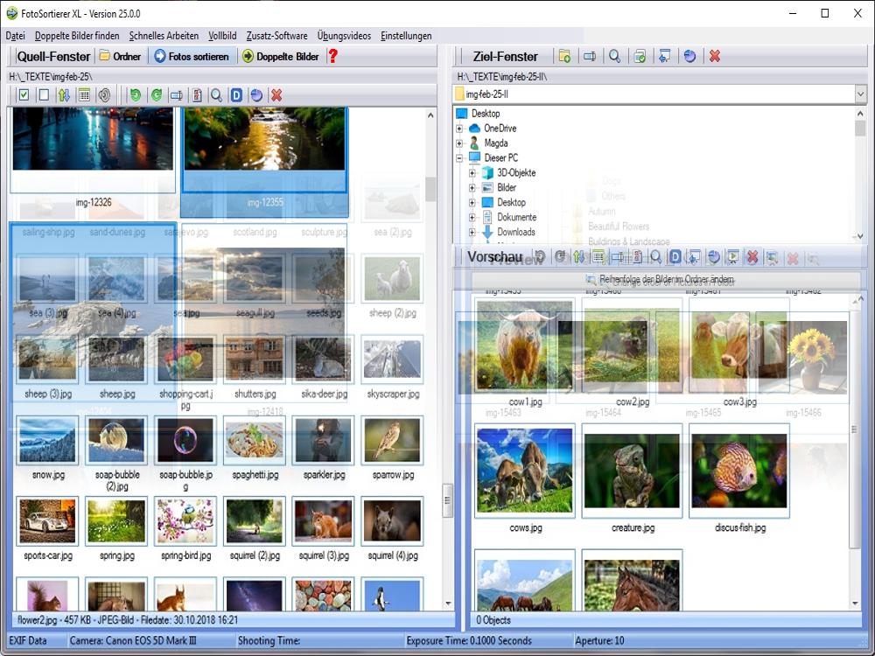This screenshot has width=875, height=656.
Task: Click the magnifier icon in Quell-Fenster toolbar
Action: (x=215, y=95)
